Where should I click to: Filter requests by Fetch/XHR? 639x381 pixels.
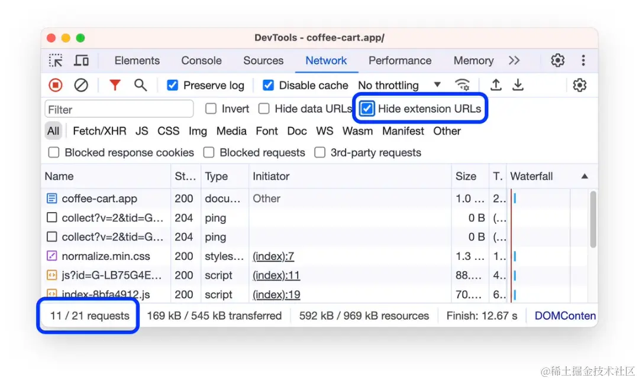(99, 131)
